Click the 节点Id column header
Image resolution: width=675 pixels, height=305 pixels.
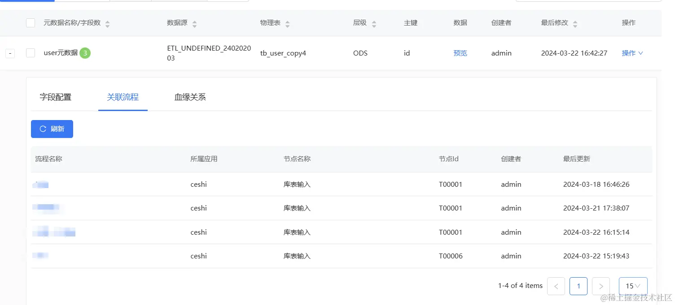[449, 159]
